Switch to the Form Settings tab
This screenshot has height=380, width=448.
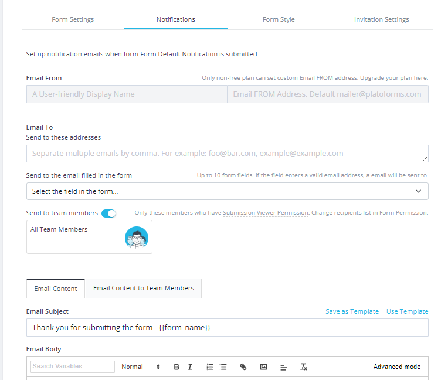(x=73, y=19)
